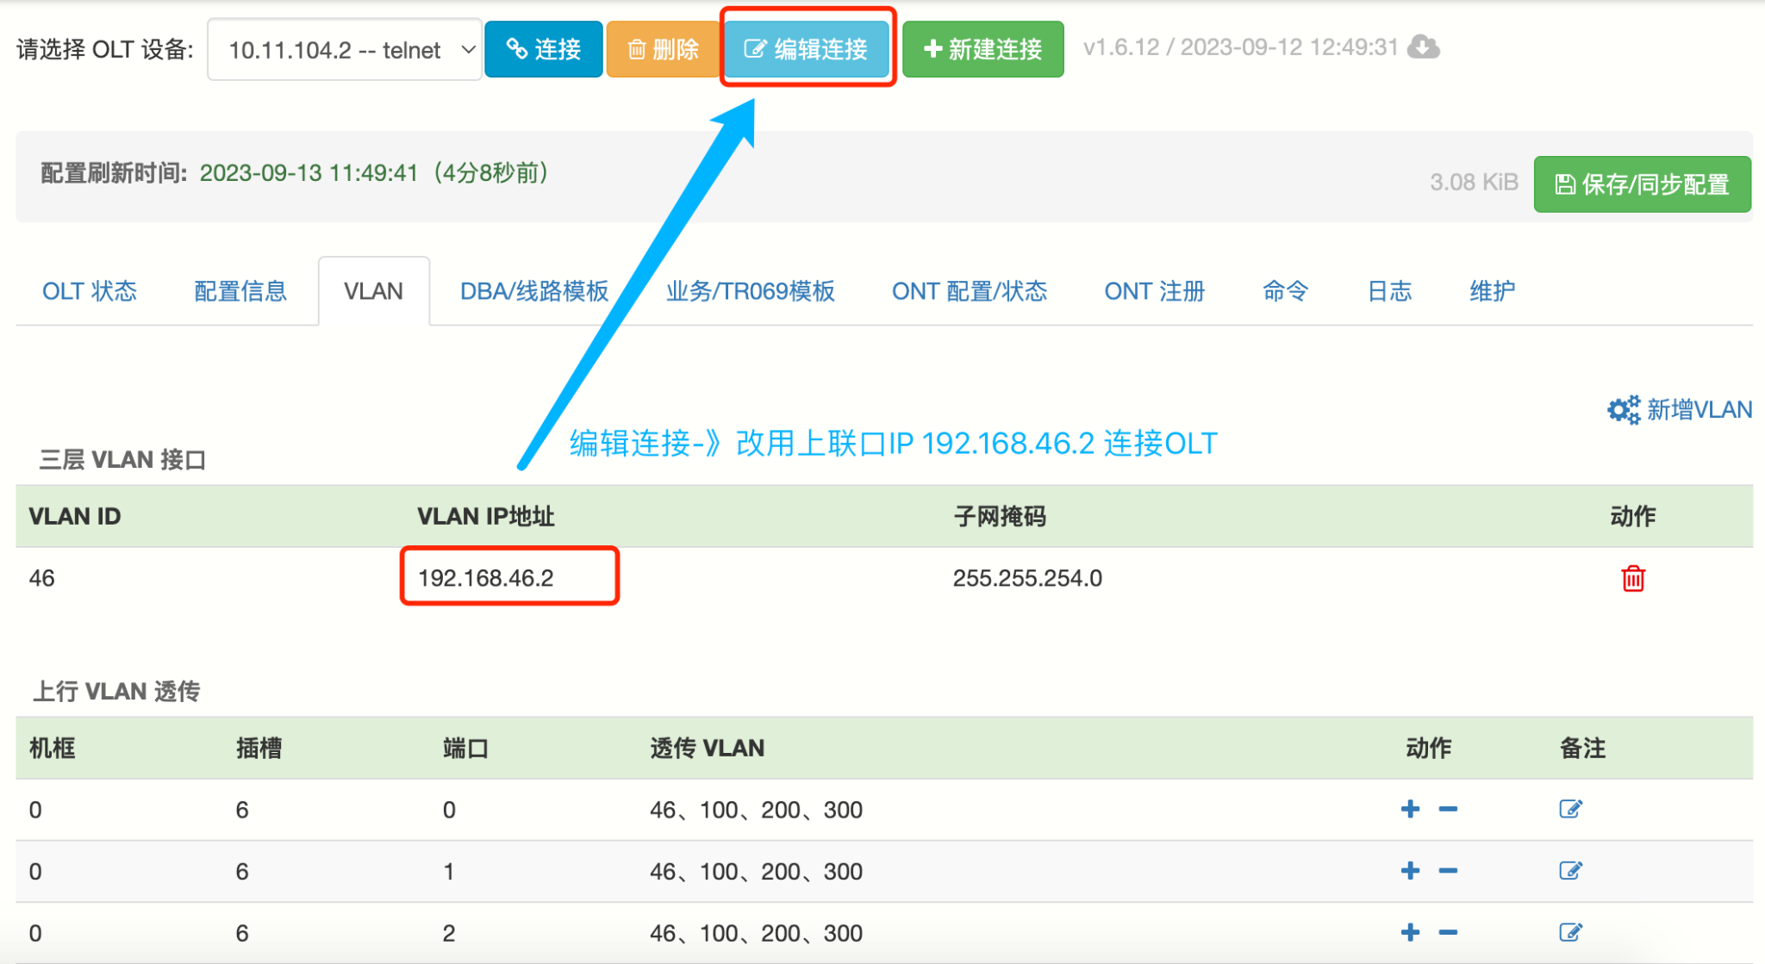Open the OLT device selection dropdown
1765x964 pixels.
(x=345, y=50)
